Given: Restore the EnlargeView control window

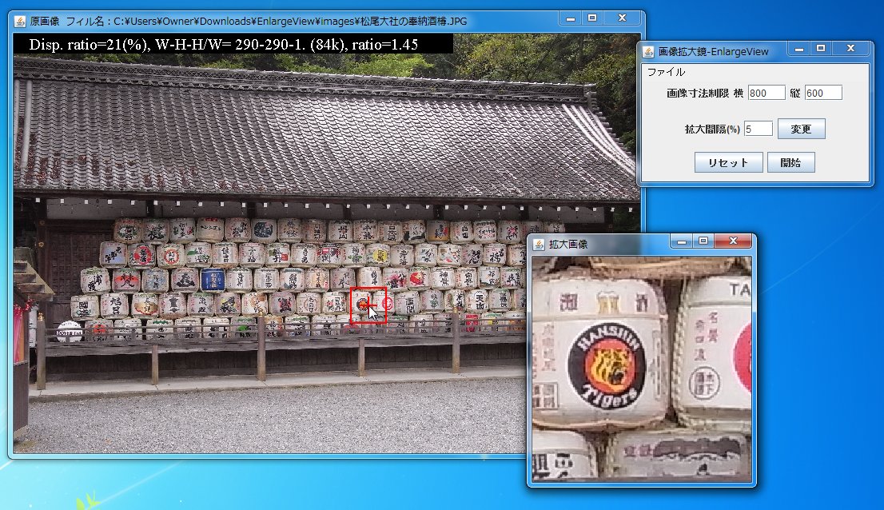Looking at the screenshot, I should point(821,49).
